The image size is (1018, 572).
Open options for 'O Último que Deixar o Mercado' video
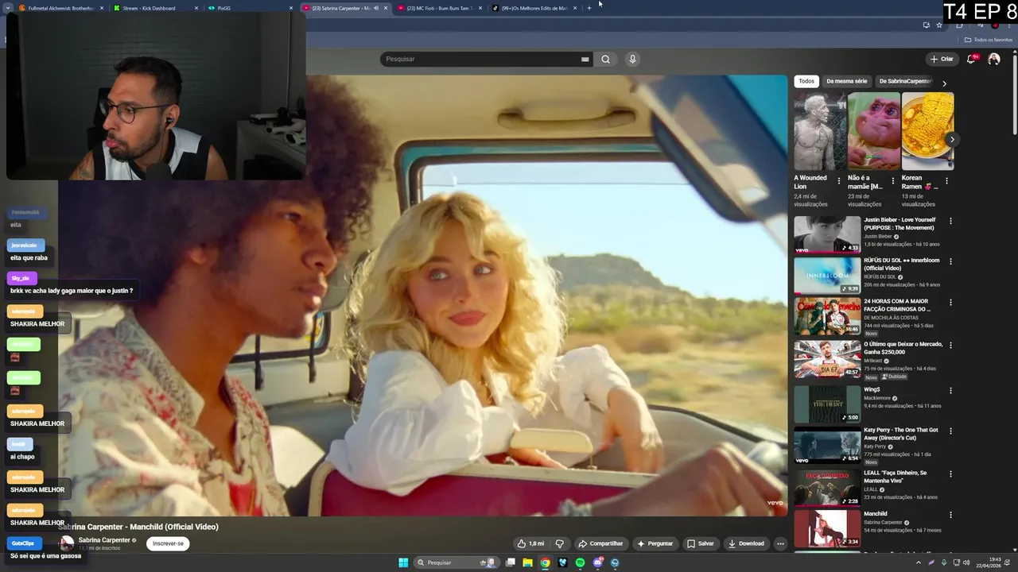tap(950, 346)
